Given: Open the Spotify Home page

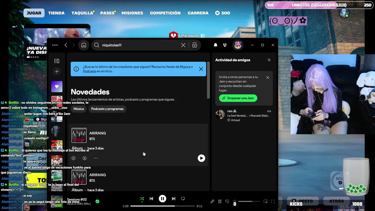Looking at the screenshot, I should [x=84, y=45].
